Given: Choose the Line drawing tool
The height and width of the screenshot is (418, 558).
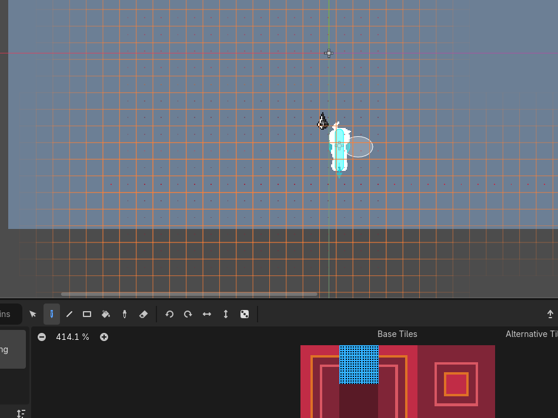Looking at the screenshot, I should [x=69, y=314].
